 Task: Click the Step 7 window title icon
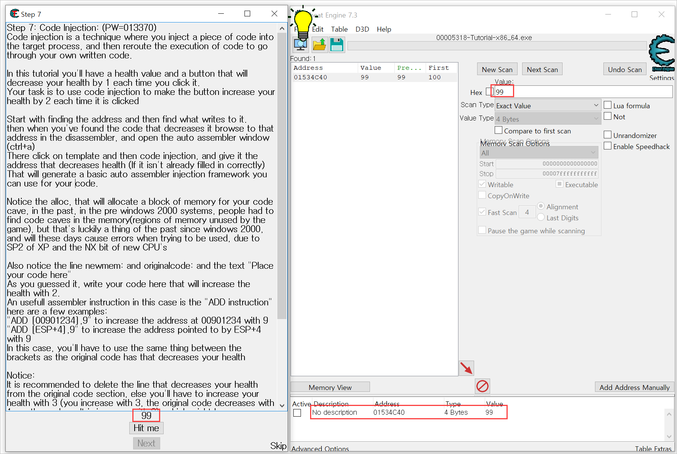[14, 14]
